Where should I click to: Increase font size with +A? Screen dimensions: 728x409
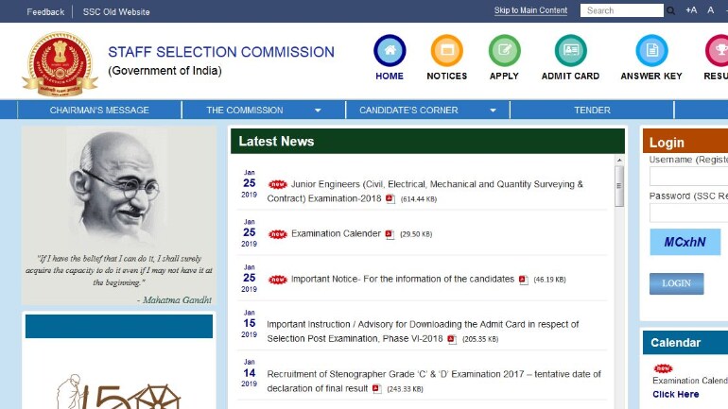691,10
